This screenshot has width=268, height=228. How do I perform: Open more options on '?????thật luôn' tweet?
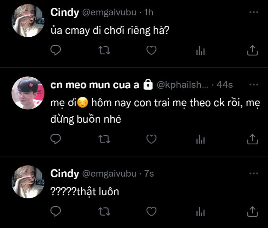point(253,174)
